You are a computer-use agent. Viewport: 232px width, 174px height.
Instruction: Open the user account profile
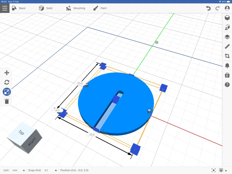point(227,8)
